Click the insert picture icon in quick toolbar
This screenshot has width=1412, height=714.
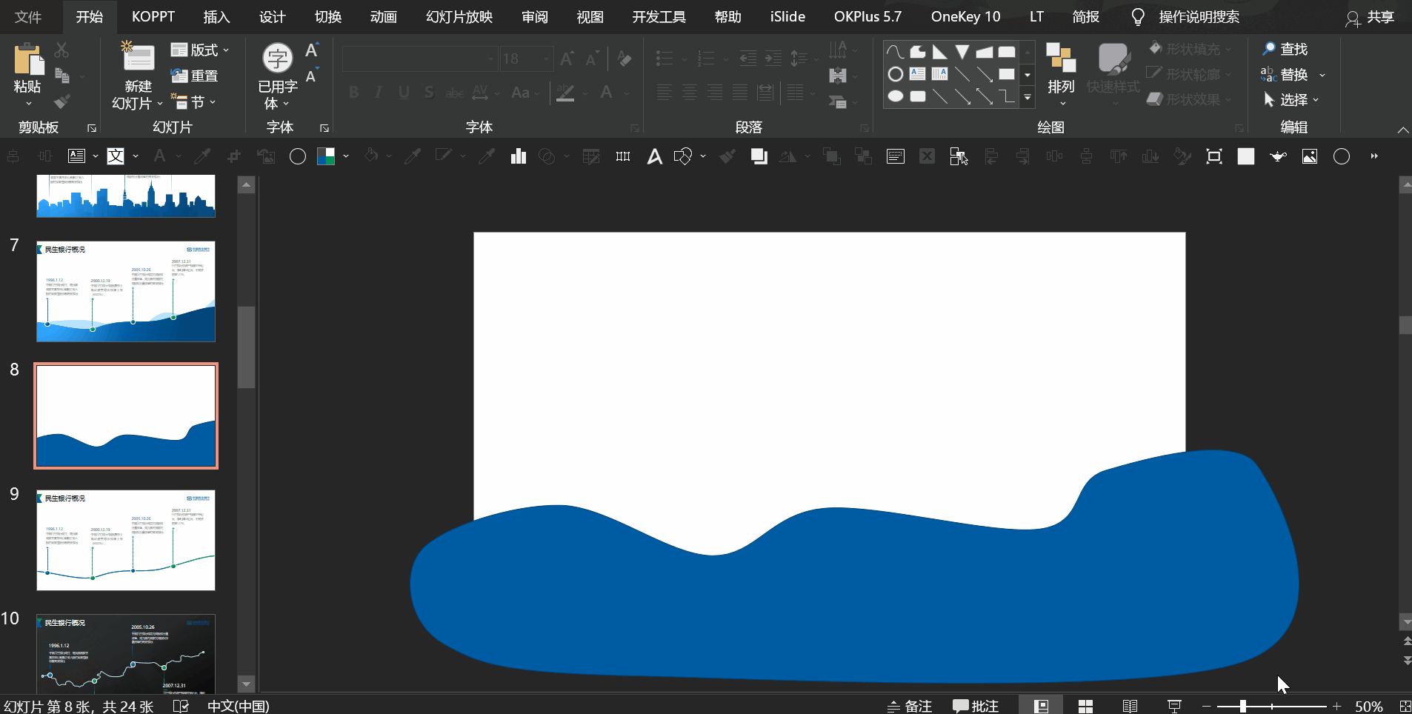tap(1310, 156)
